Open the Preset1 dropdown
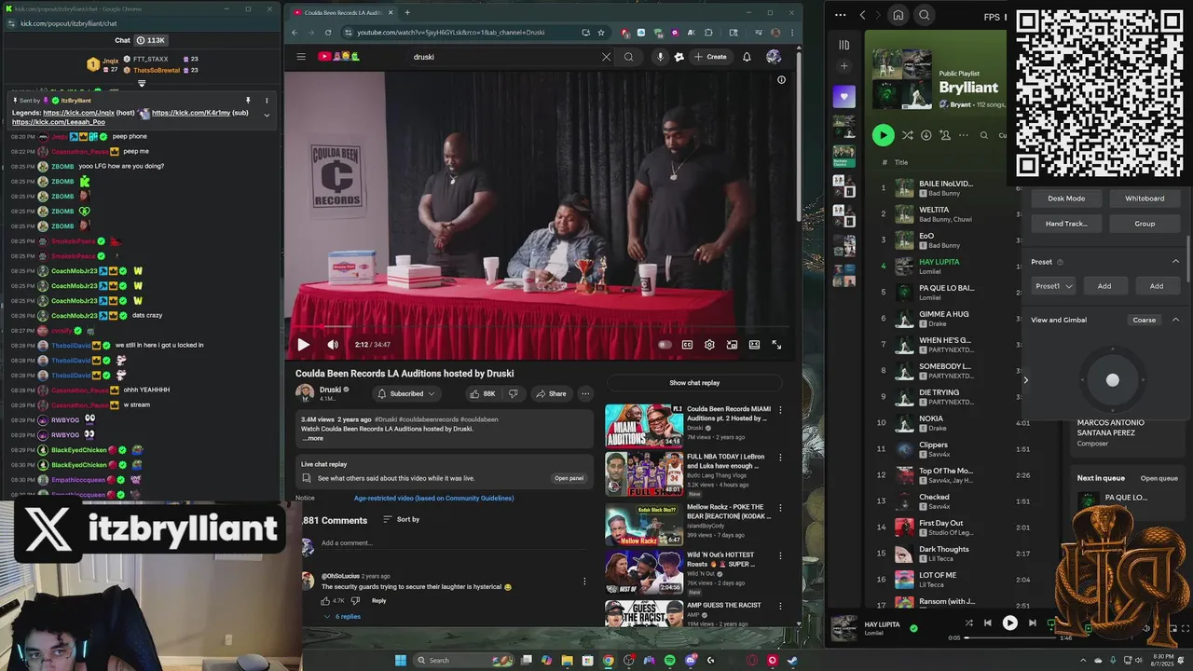The width and height of the screenshot is (1193, 671). [1054, 286]
